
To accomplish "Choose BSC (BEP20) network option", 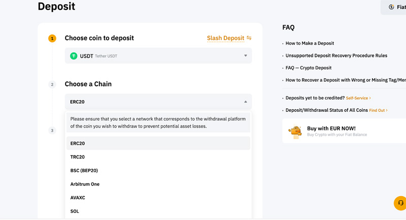I will tap(158, 171).
